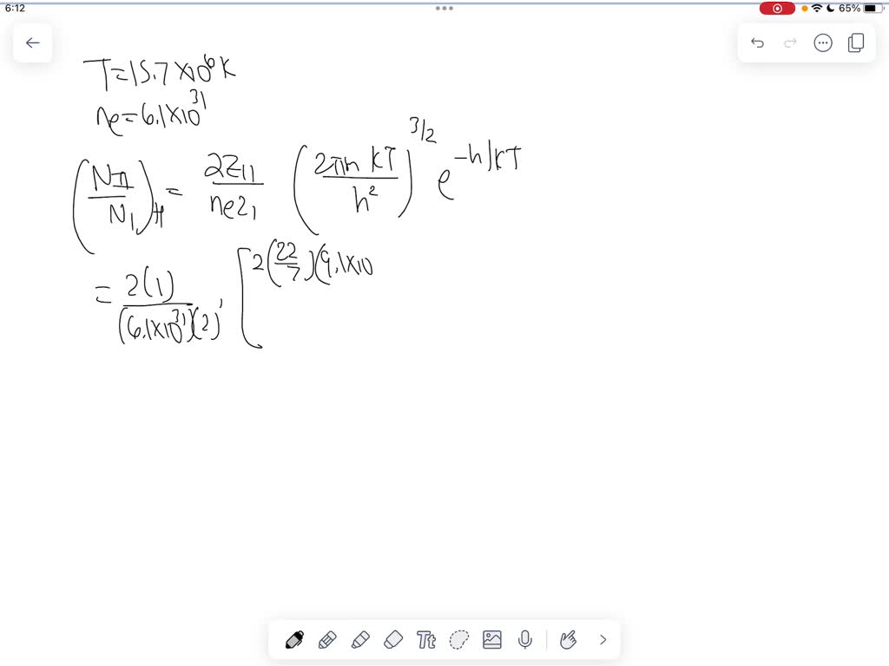This screenshot has height=666, width=889.
Task: Insert an image from the photos icon
Action: [492, 639]
